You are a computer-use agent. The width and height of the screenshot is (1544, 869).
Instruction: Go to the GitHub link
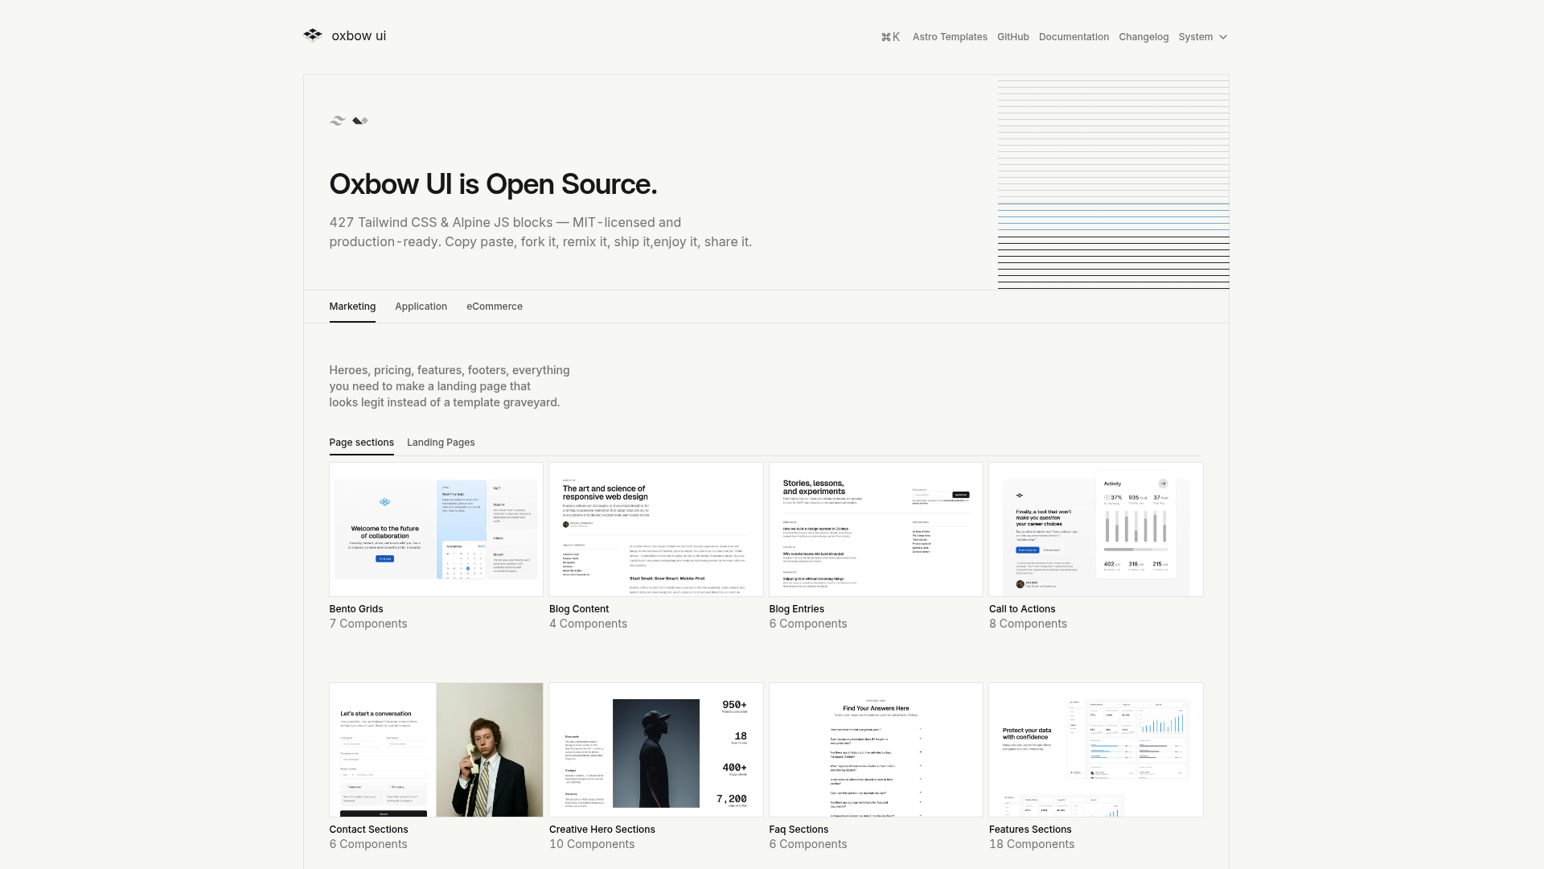[x=1012, y=37]
